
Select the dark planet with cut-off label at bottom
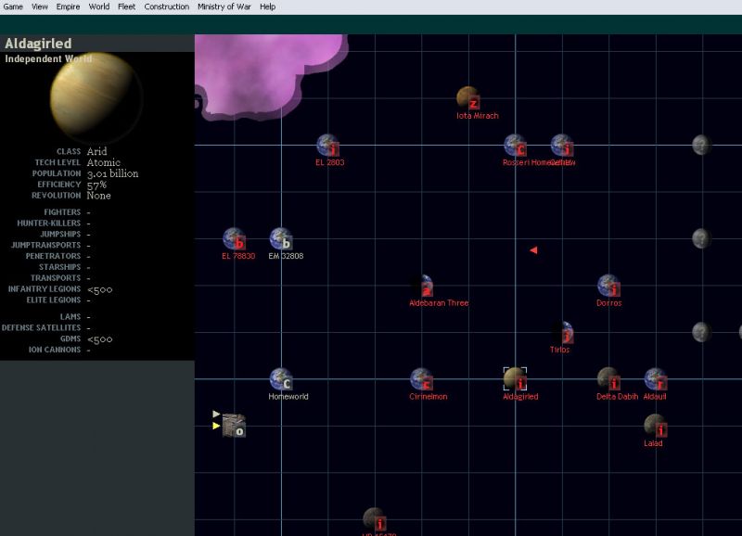[375, 519]
